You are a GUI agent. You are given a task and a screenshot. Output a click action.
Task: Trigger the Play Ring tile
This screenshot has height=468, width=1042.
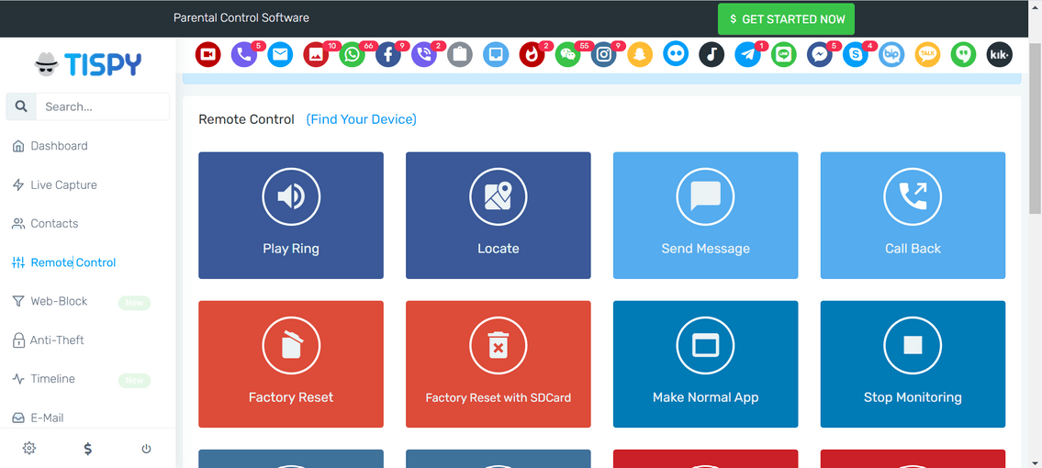[x=291, y=216]
